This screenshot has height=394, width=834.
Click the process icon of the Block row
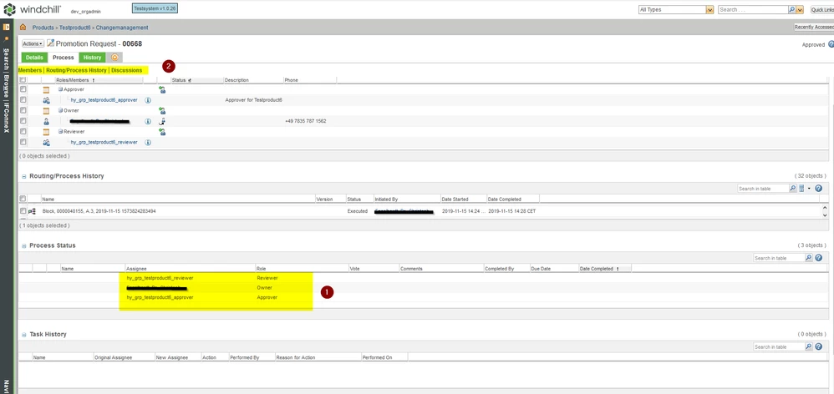point(32,211)
